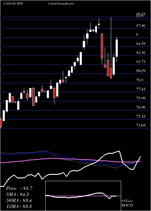Click the 83.16 price axis label
The width and height of the screenshot is (151, 211).
click(x=141, y=53)
